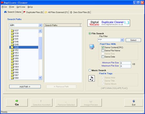Click the drive icon in the drive selector
Viewport: 145px width, 114px height.
(12, 25)
